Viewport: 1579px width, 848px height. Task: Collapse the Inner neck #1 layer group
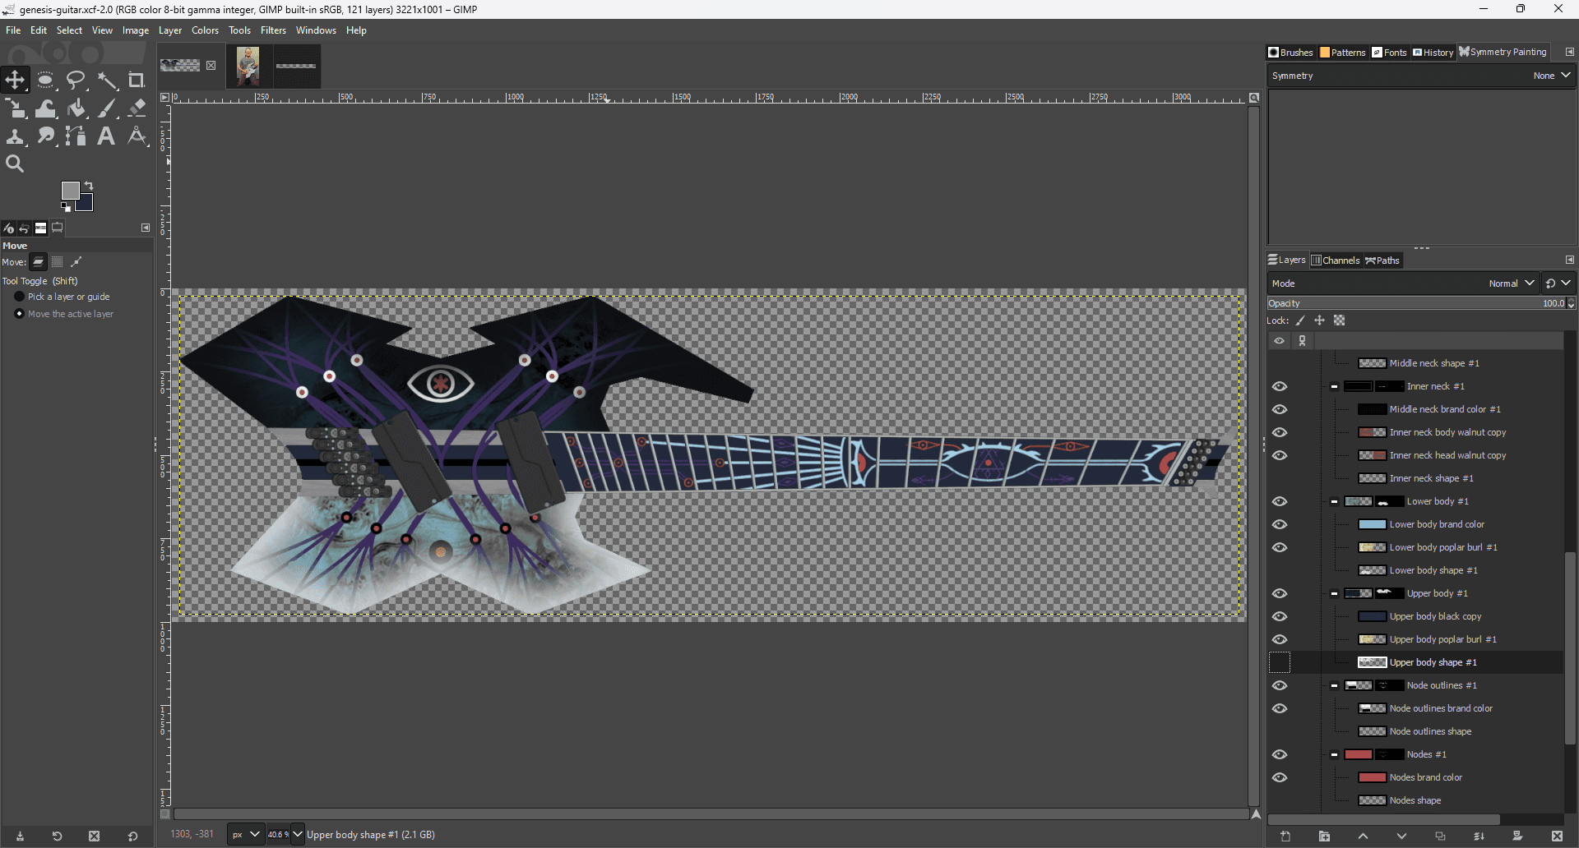[x=1333, y=386]
